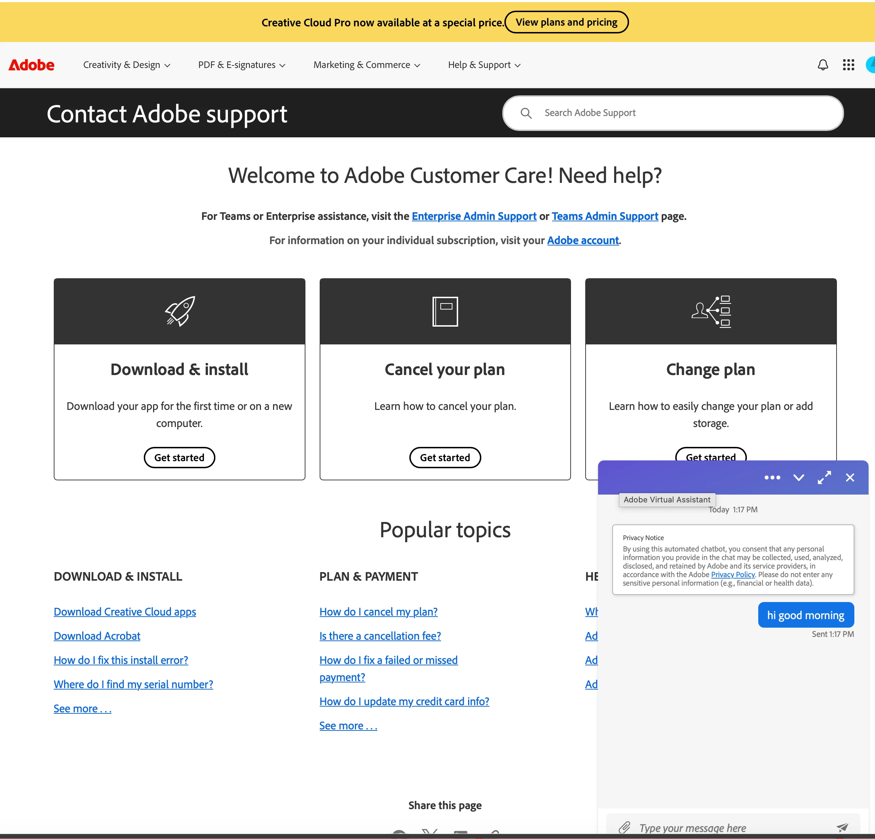
Task: Click the Adobe logo
Action: coord(32,65)
